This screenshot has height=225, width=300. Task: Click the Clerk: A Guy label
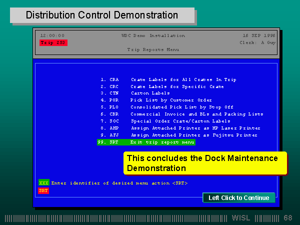point(257,42)
